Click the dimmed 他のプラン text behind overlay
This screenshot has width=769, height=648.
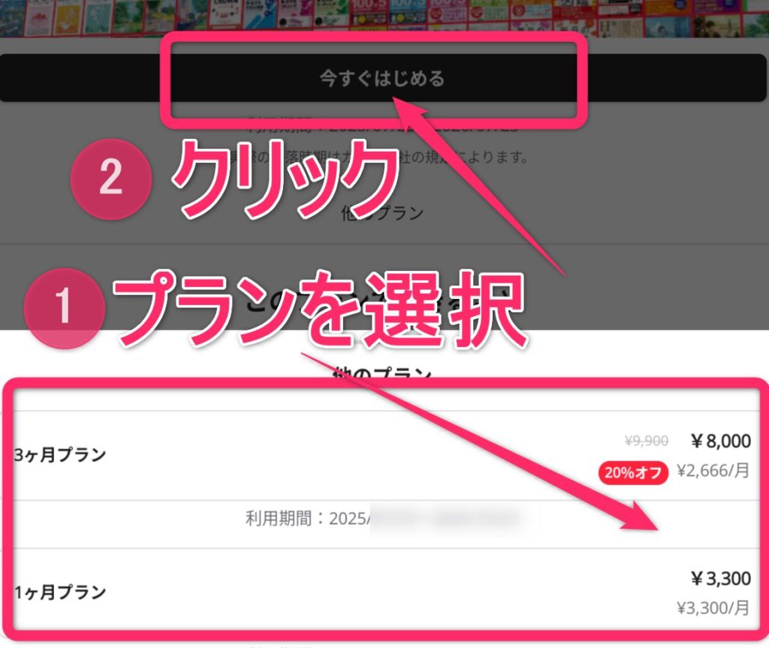[382, 213]
